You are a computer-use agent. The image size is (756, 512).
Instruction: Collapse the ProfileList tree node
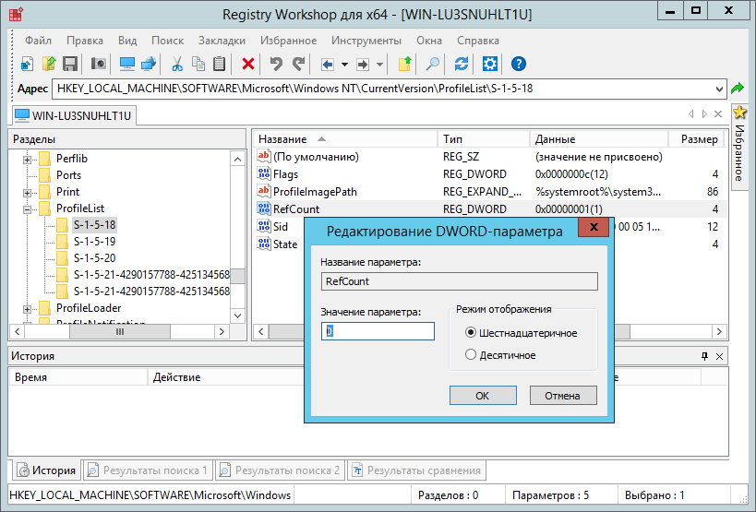28,209
